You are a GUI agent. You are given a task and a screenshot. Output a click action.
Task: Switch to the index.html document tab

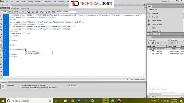pyautogui.click(x=4, y=5)
